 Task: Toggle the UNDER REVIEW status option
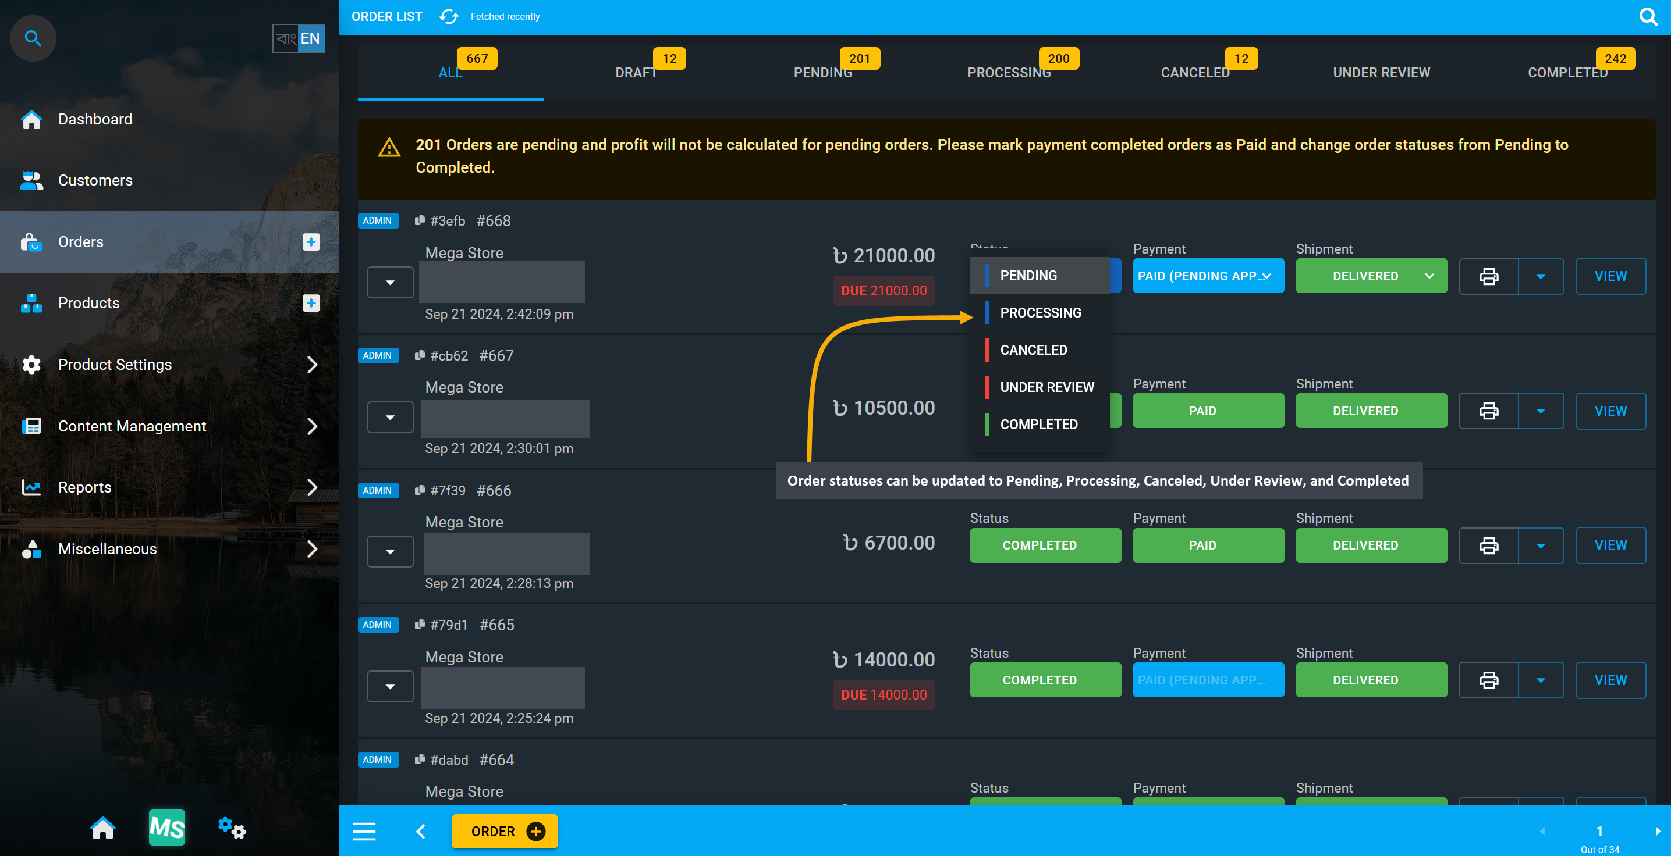pos(1044,387)
